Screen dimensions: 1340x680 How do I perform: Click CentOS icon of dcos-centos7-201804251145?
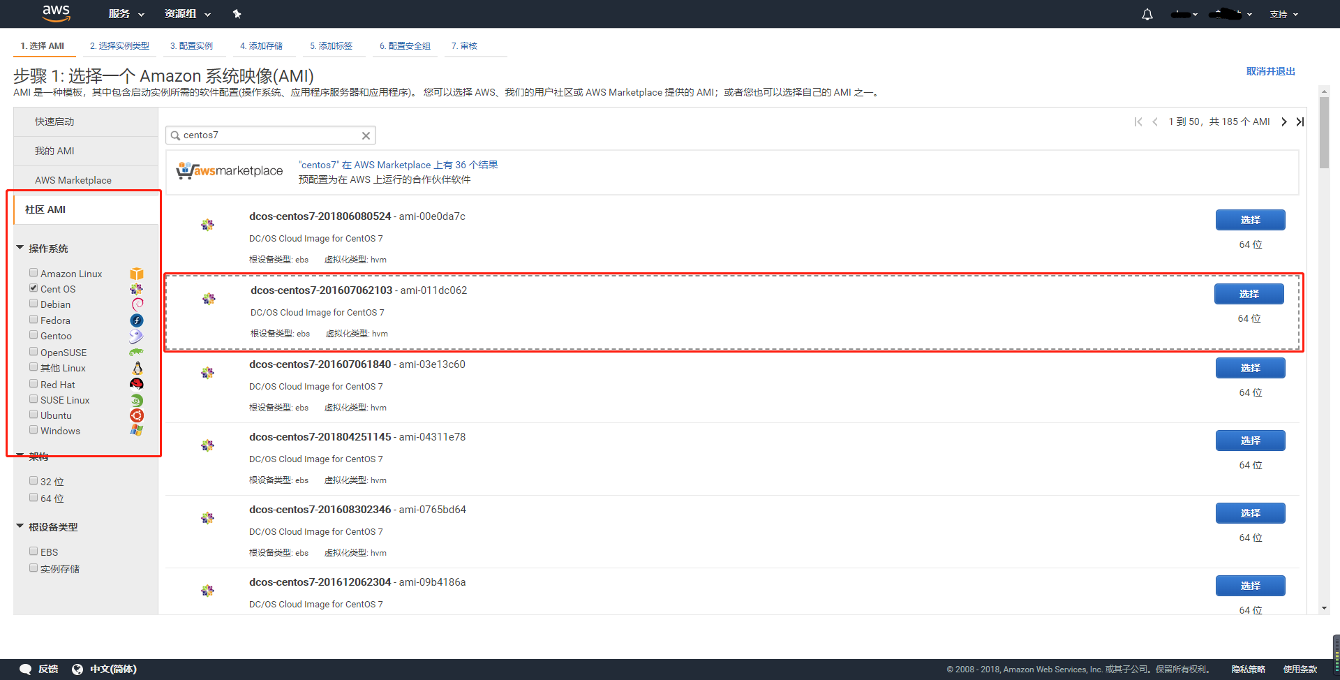(207, 445)
